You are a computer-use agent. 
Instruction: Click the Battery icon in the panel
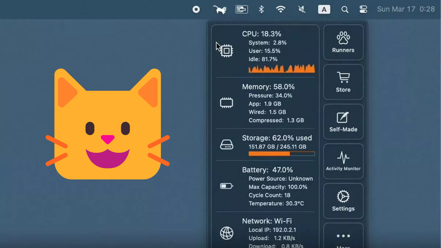(x=226, y=186)
